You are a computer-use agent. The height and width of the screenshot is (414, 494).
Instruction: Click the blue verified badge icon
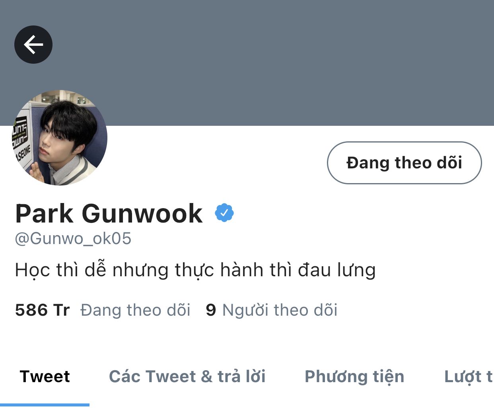224,213
